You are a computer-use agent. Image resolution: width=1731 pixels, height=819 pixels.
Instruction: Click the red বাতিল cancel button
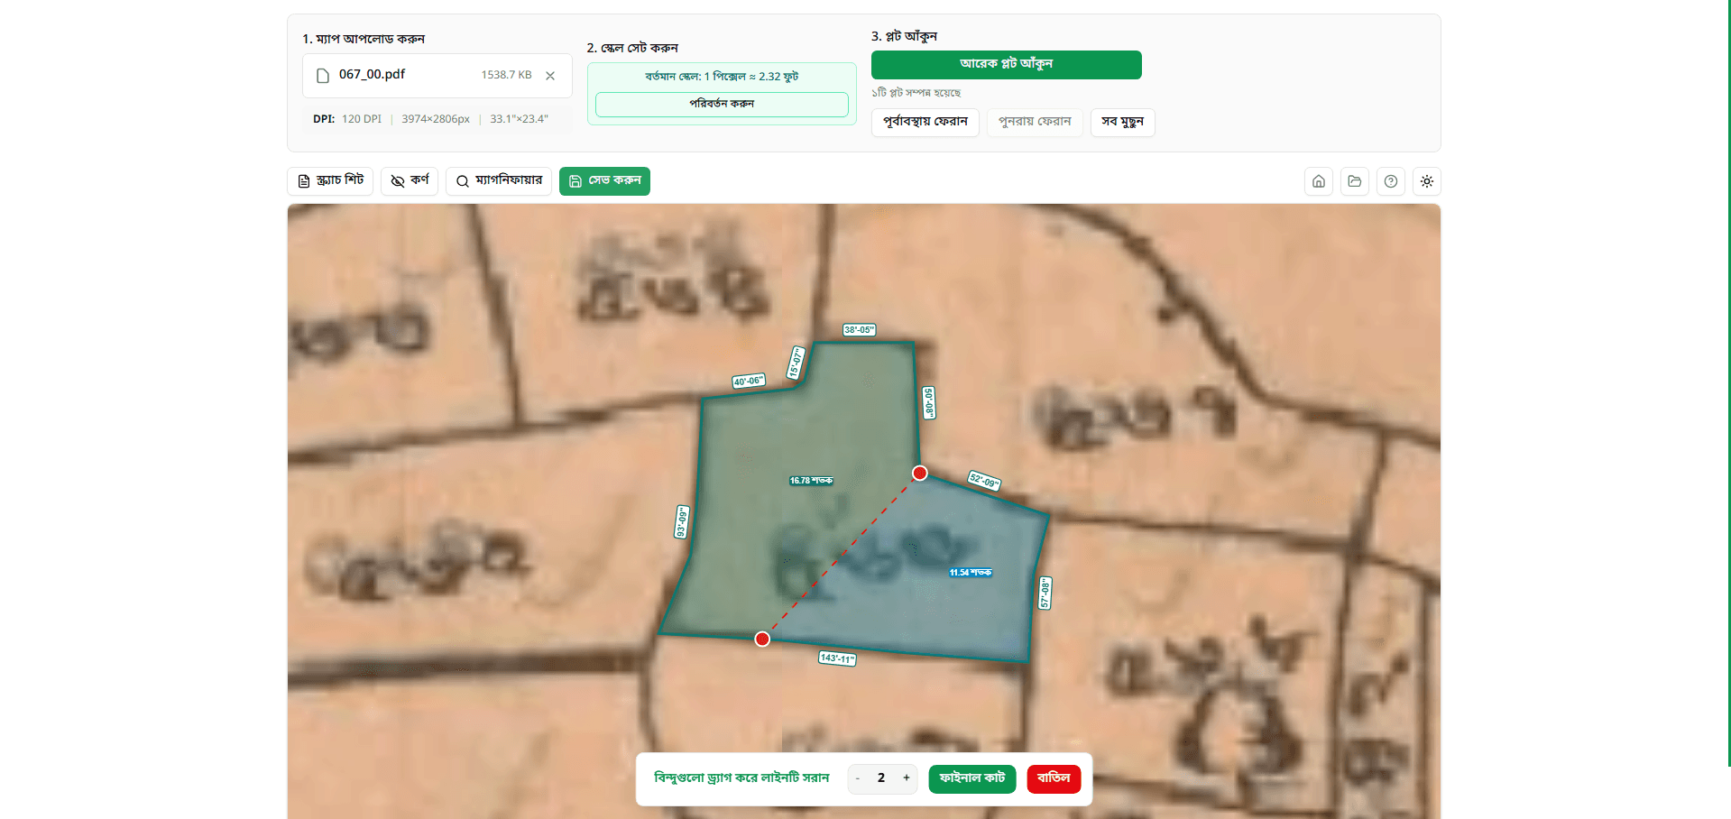(1054, 778)
